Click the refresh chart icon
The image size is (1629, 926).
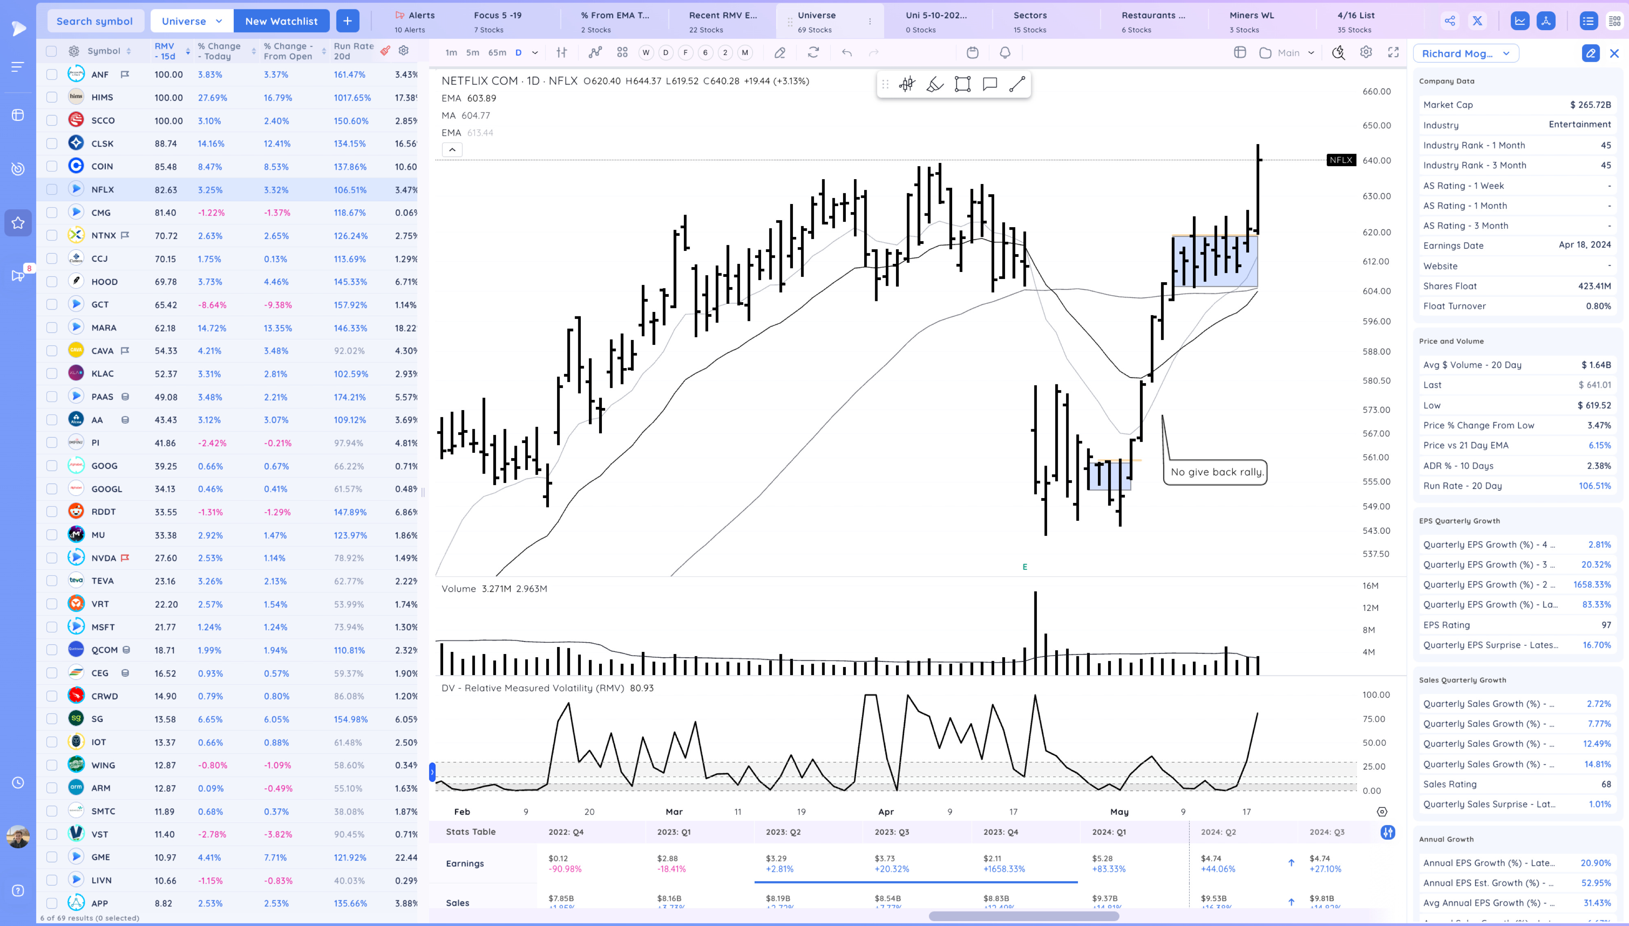pyautogui.click(x=813, y=53)
